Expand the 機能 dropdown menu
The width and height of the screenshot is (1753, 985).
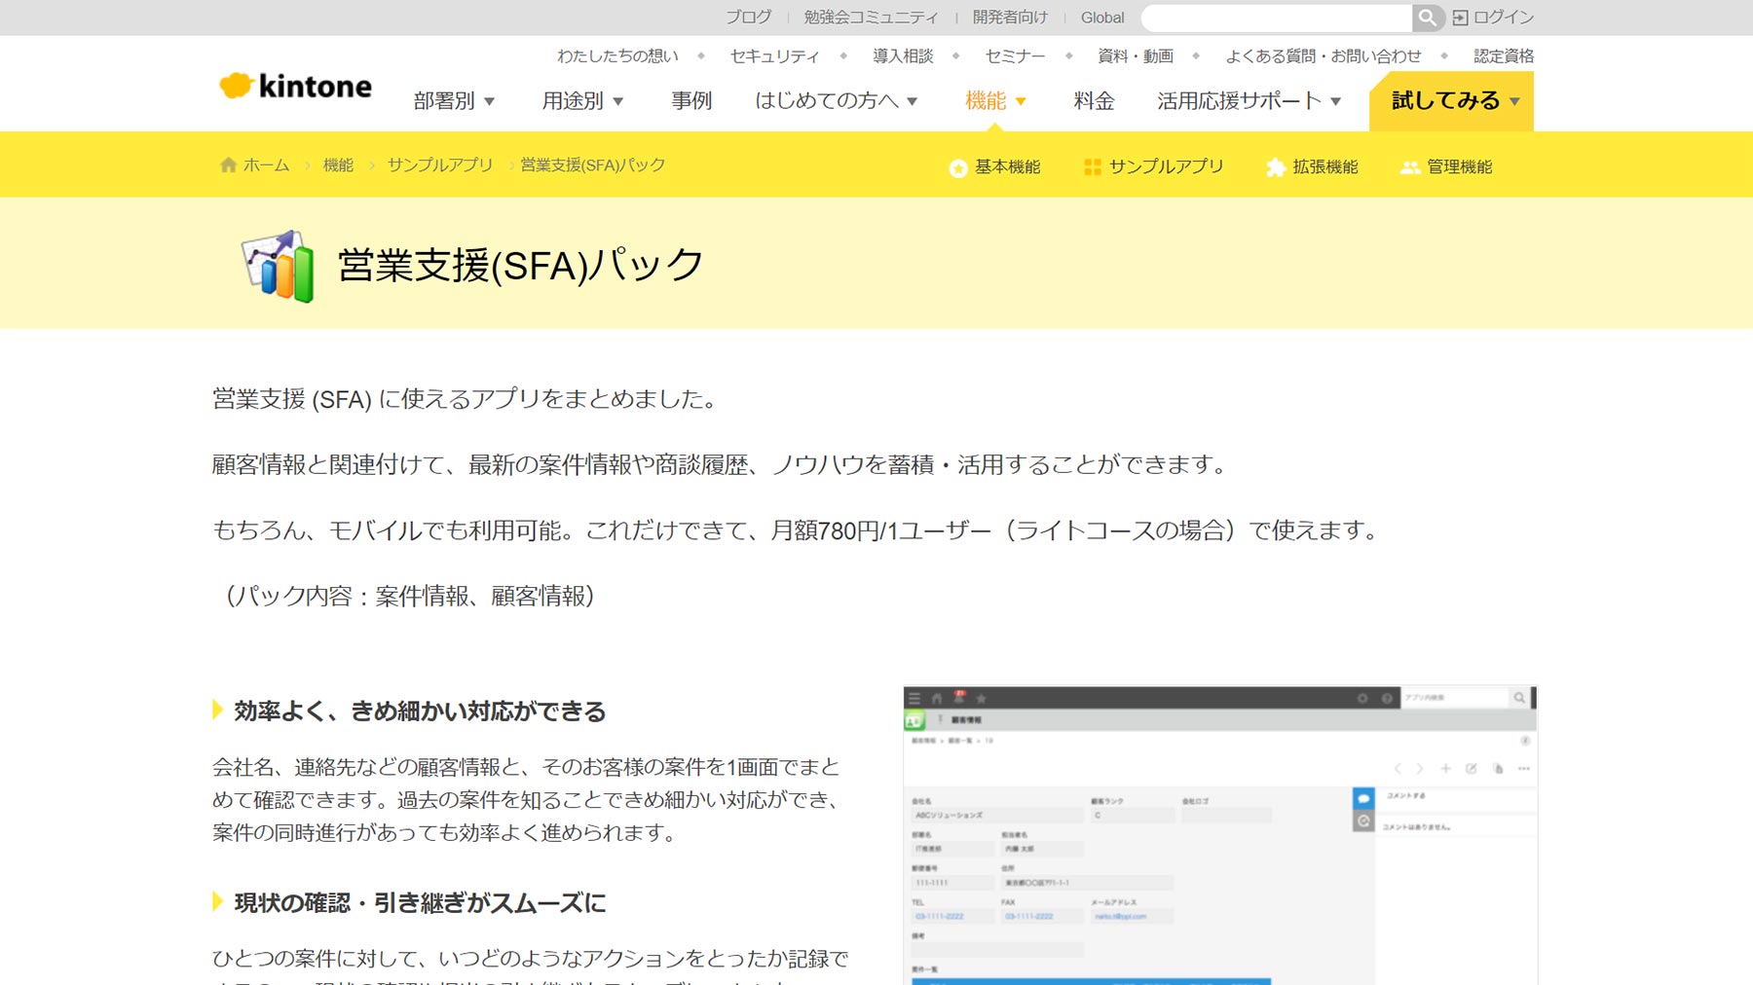tap(995, 100)
